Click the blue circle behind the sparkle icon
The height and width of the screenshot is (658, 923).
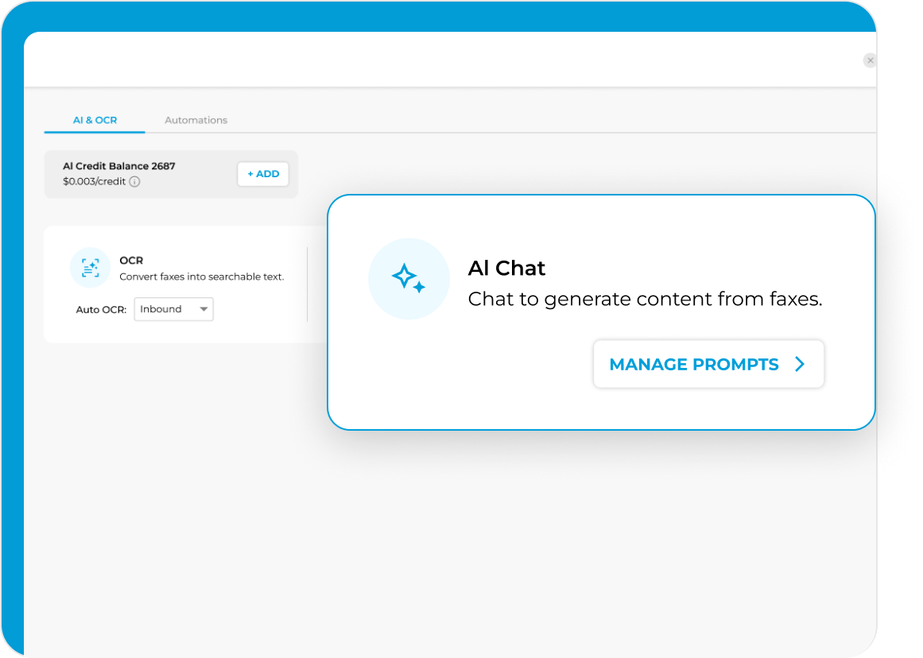409,278
